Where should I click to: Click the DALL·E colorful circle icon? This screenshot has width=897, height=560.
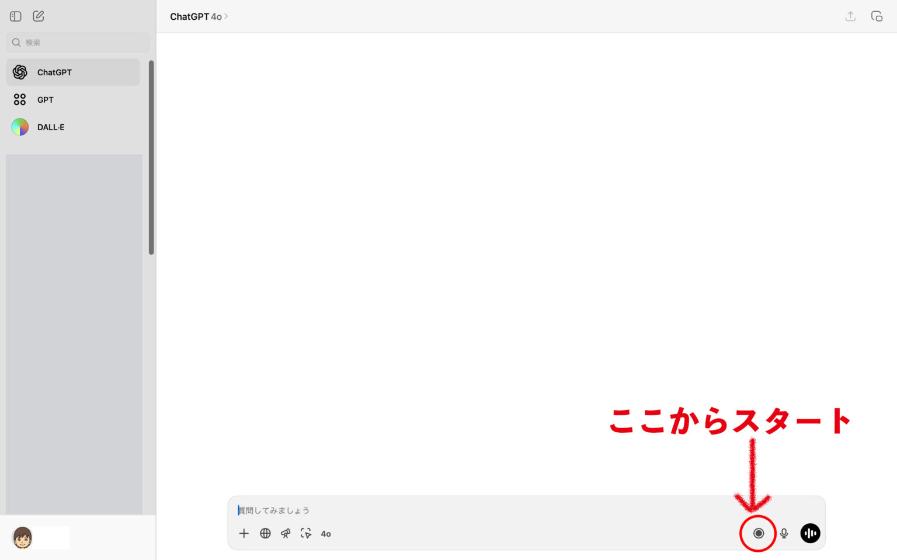[x=20, y=127]
